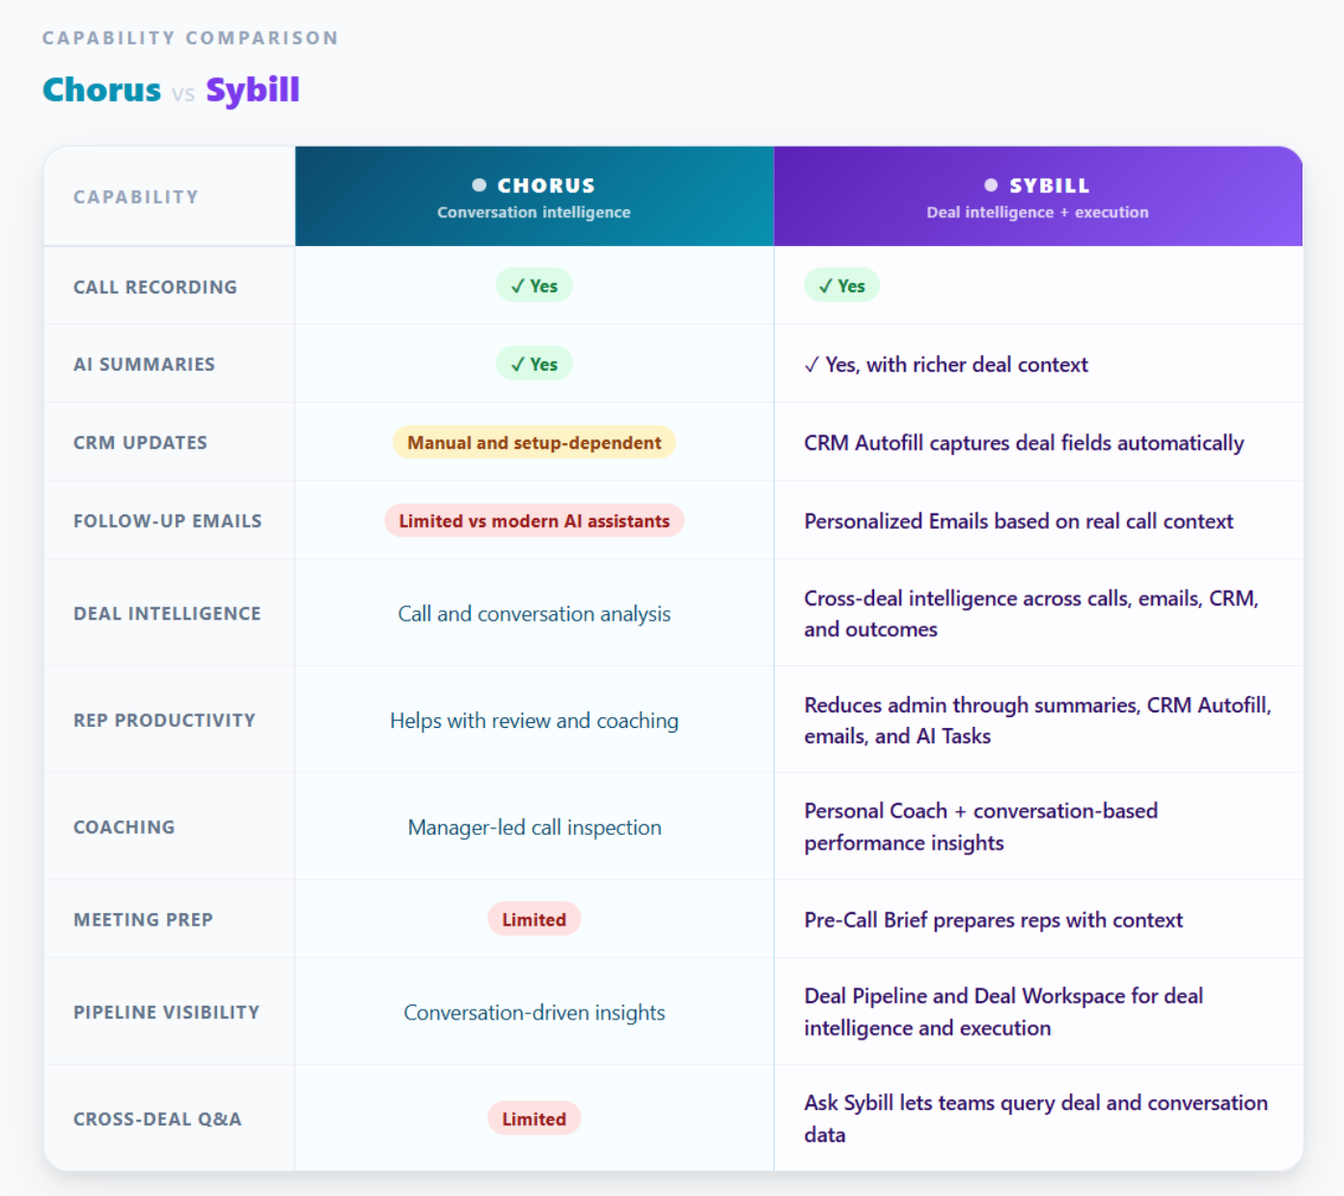Select the Call Recording row label
1344x1196 pixels.
(155, 287)
